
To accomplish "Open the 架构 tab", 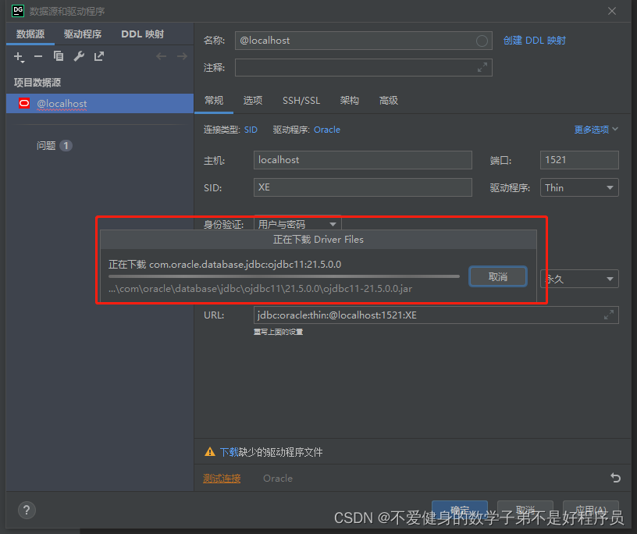I will [x=350, y=101].
